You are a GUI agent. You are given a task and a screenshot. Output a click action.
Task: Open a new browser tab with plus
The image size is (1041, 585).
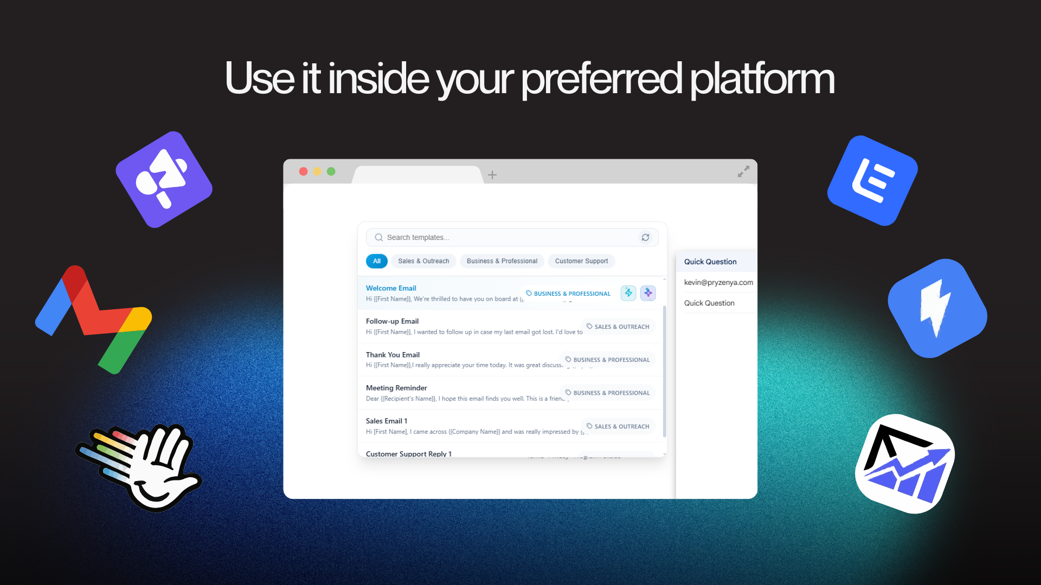tap(492, 174)
